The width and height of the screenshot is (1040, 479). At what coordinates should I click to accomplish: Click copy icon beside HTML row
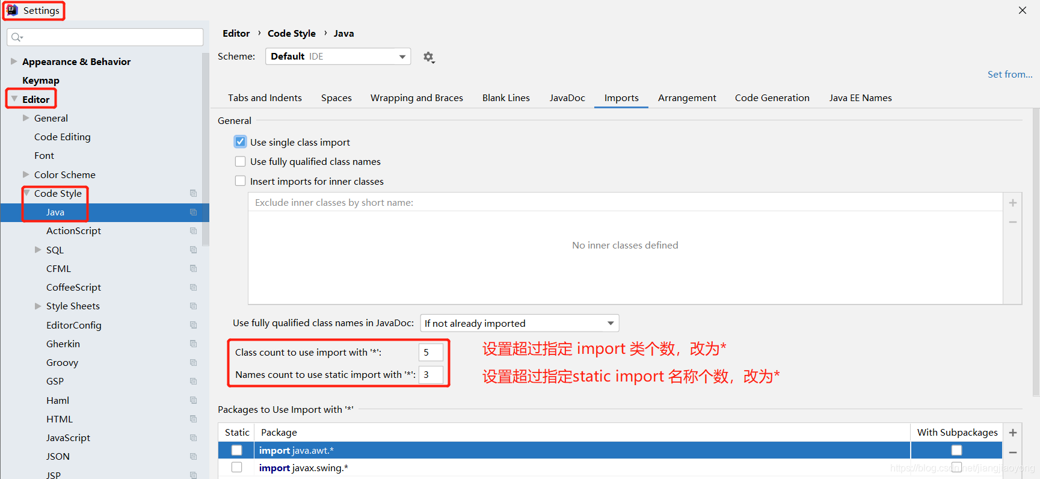coord(193,419)
